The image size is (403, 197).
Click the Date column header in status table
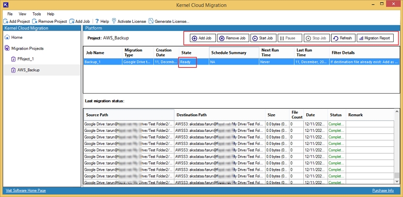315,115
